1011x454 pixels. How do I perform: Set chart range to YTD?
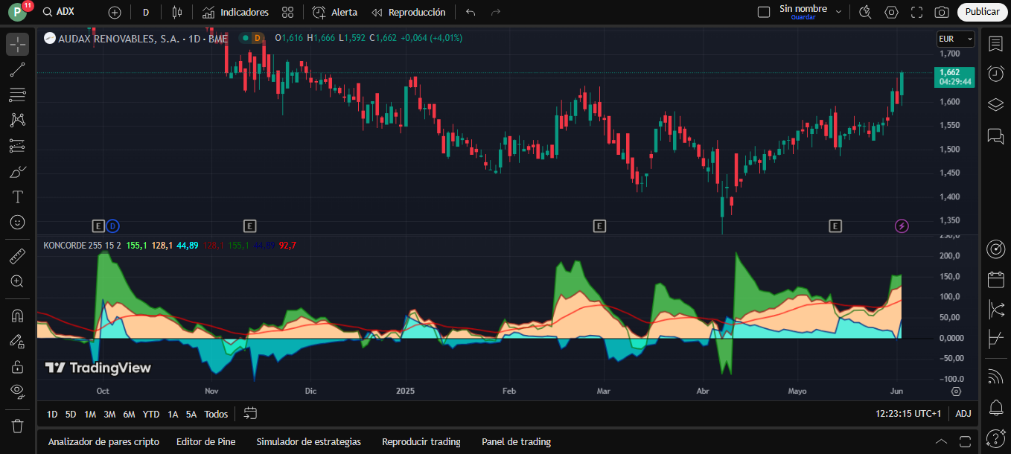point(151,414)
